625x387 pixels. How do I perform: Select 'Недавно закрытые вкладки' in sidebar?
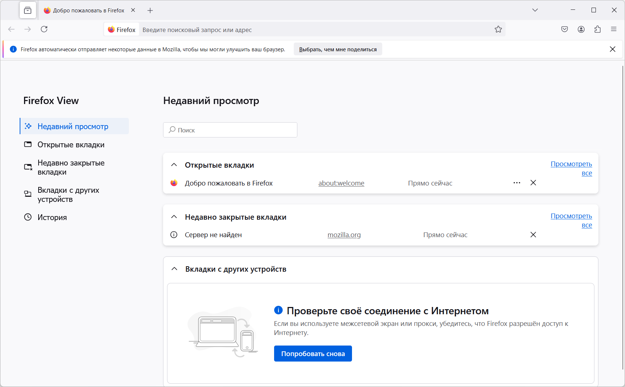pyautogui.click(x=74, y=167)
